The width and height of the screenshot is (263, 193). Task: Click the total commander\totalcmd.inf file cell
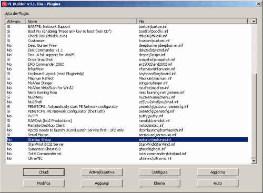163,154
